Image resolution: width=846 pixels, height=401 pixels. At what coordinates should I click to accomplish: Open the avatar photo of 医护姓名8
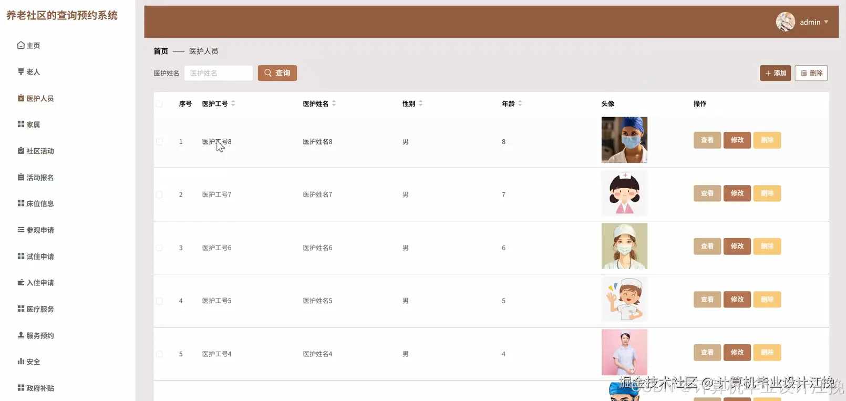[624, 140]
